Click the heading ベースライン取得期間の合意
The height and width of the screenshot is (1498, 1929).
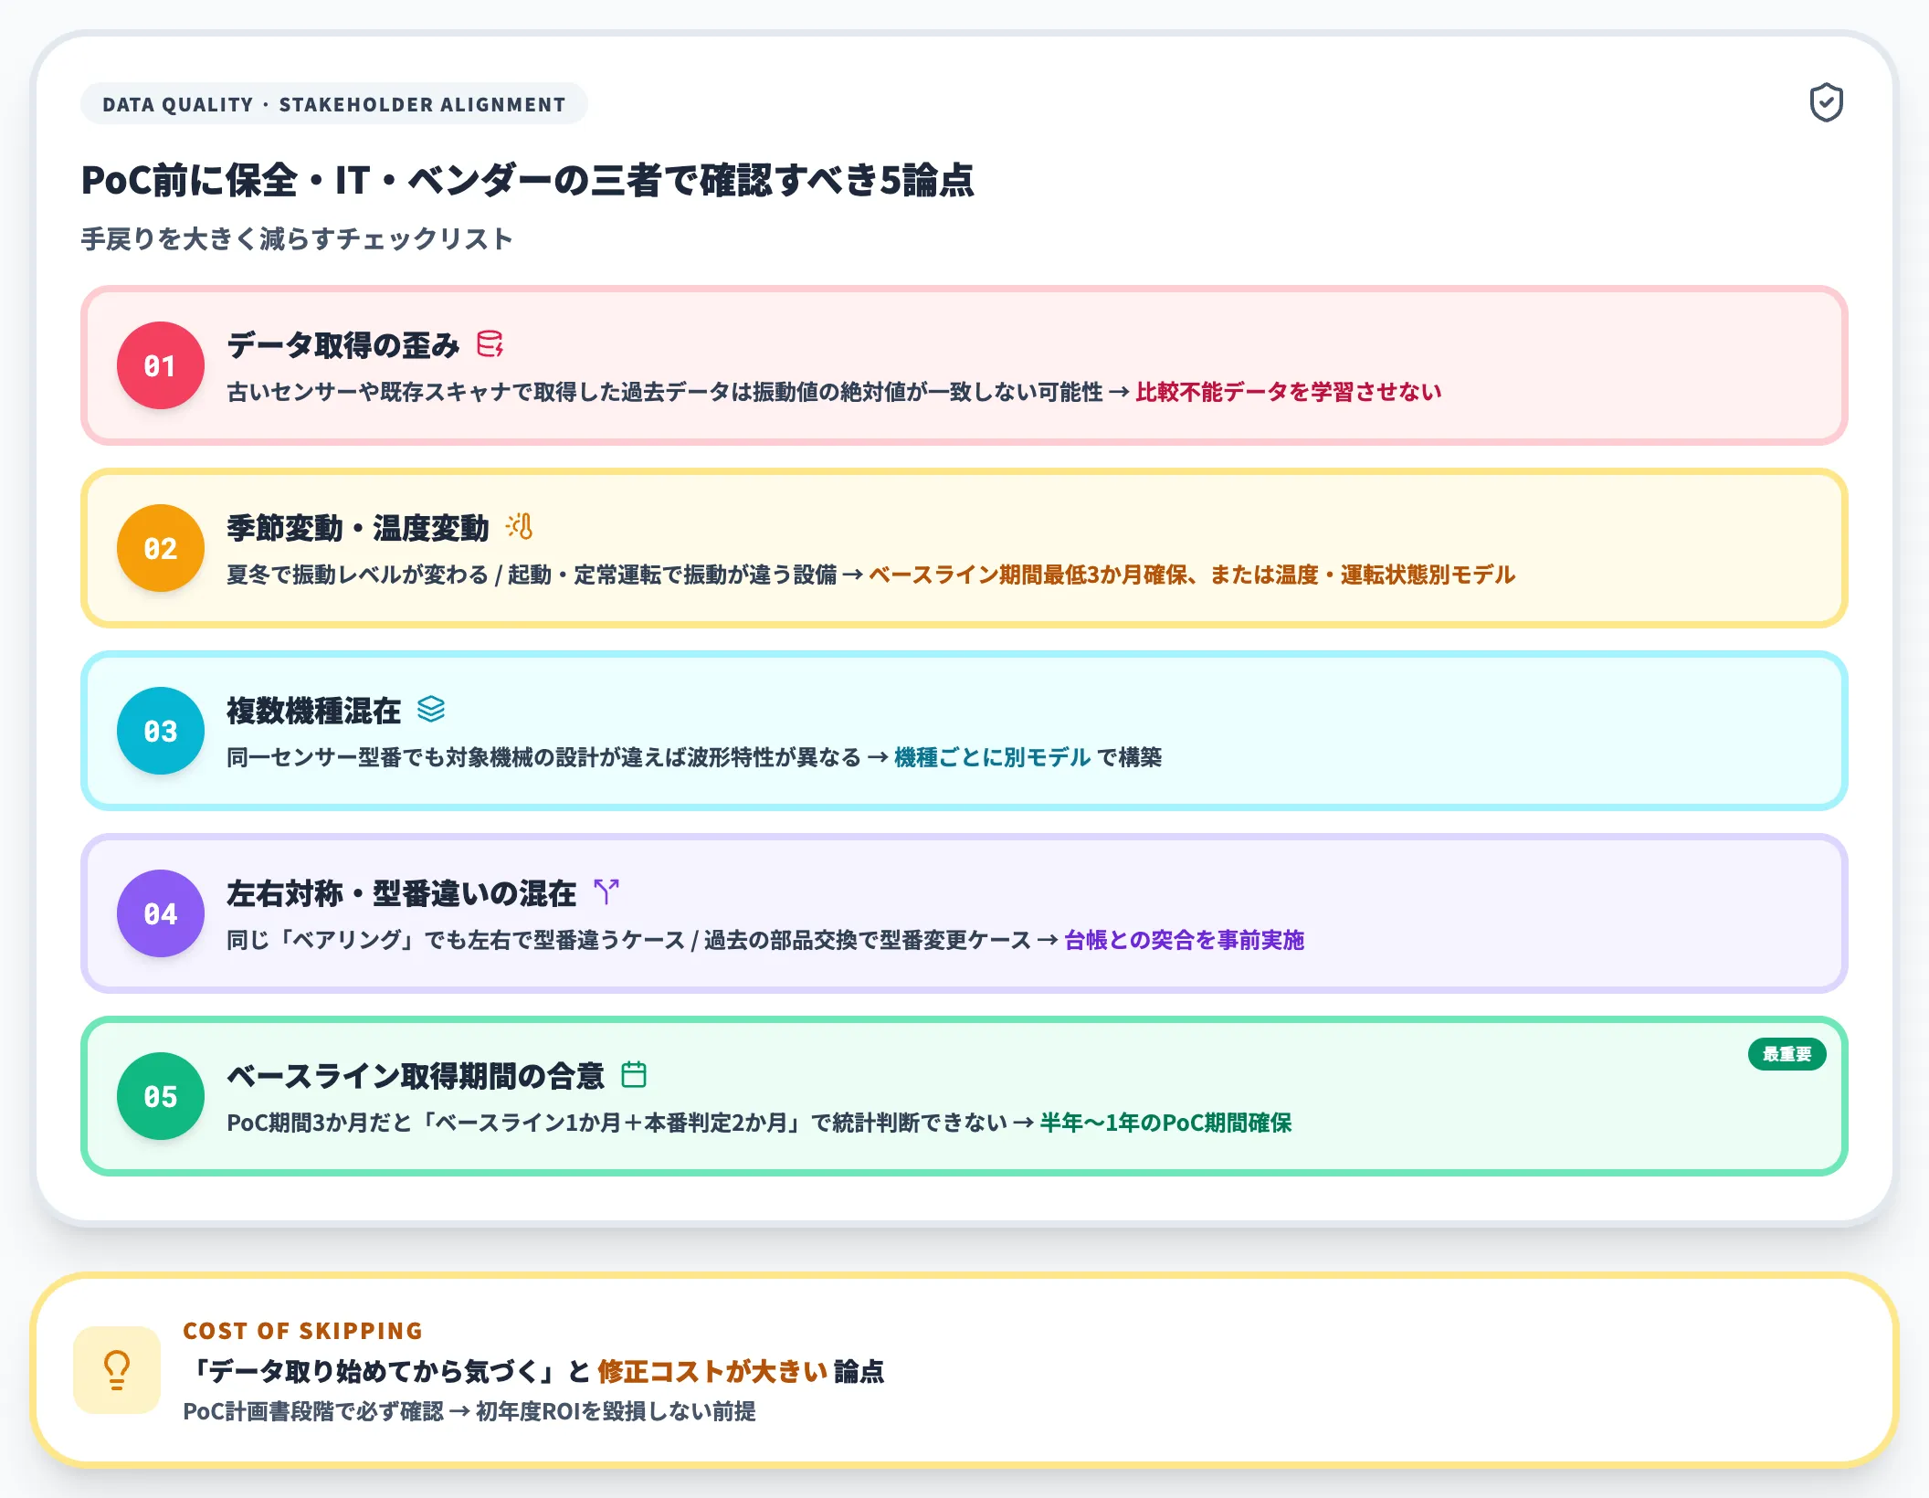pyautogui.click(x=416, y=1076)
